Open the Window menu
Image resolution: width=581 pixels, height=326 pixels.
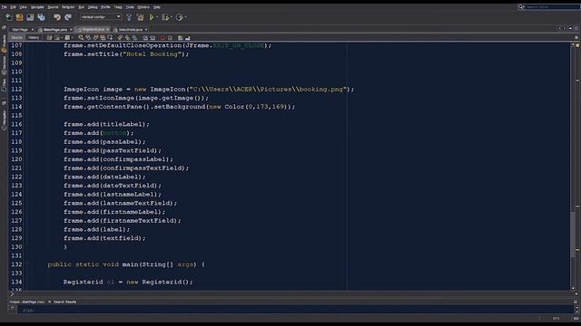click(x=143, y=7)
